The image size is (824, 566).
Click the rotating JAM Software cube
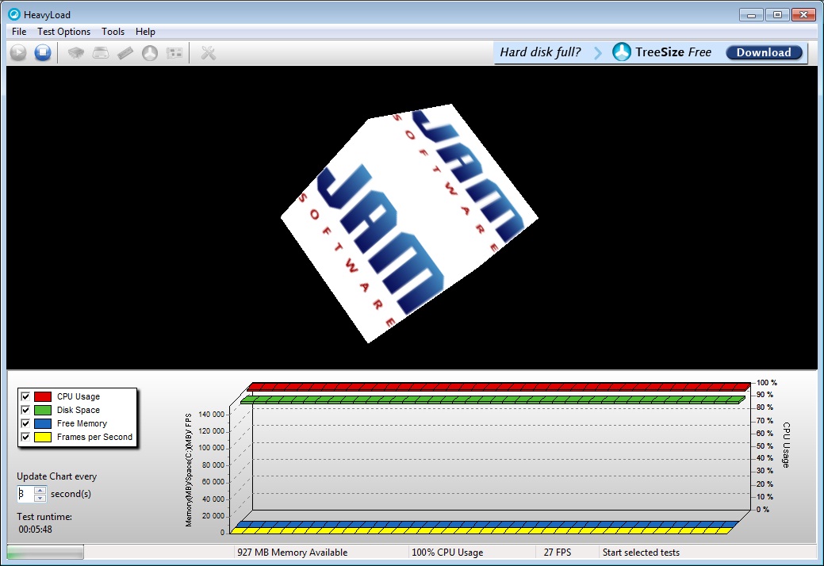click(409, 223)
